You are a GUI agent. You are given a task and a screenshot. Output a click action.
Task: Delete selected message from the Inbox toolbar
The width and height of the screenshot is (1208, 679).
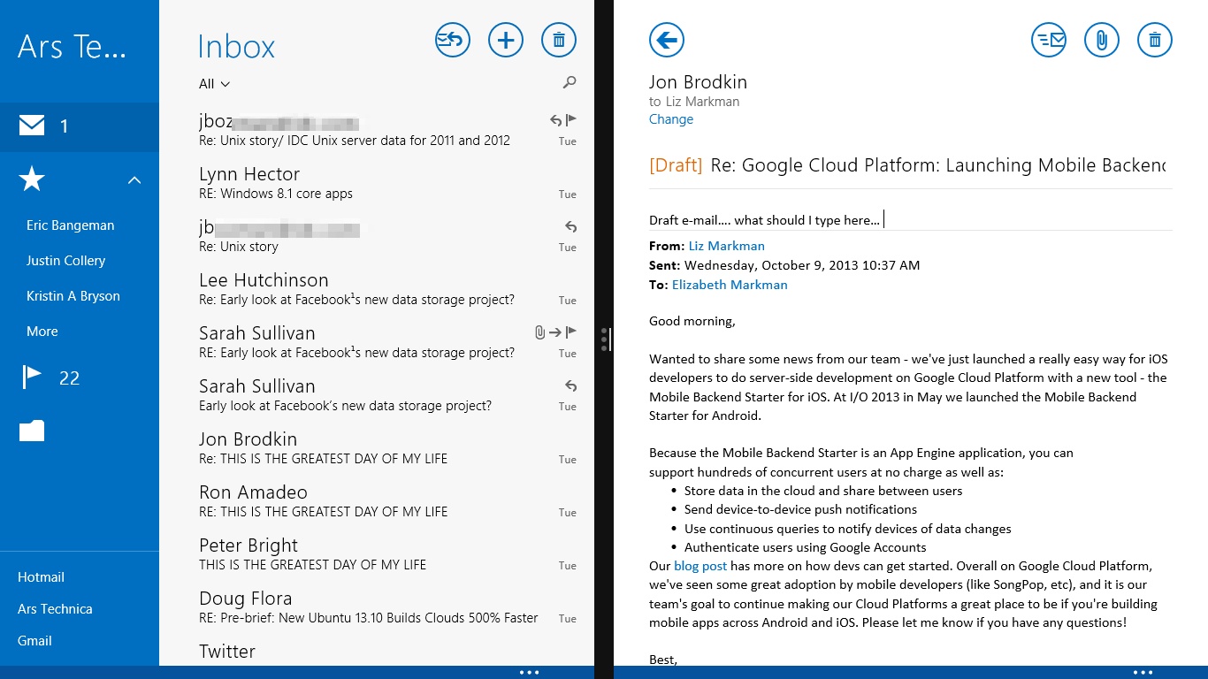pyautogui.click(x=559, y=40)
